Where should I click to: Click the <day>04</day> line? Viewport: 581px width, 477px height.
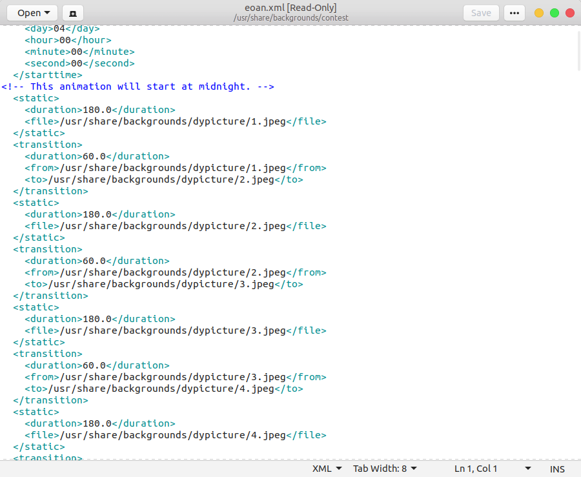point(62,29)
